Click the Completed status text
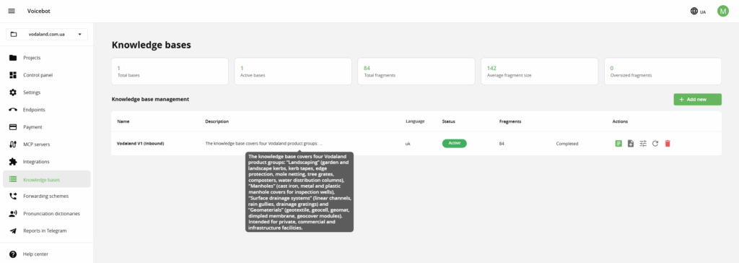This screenshot has width=739, height=263. coord(567,144)
